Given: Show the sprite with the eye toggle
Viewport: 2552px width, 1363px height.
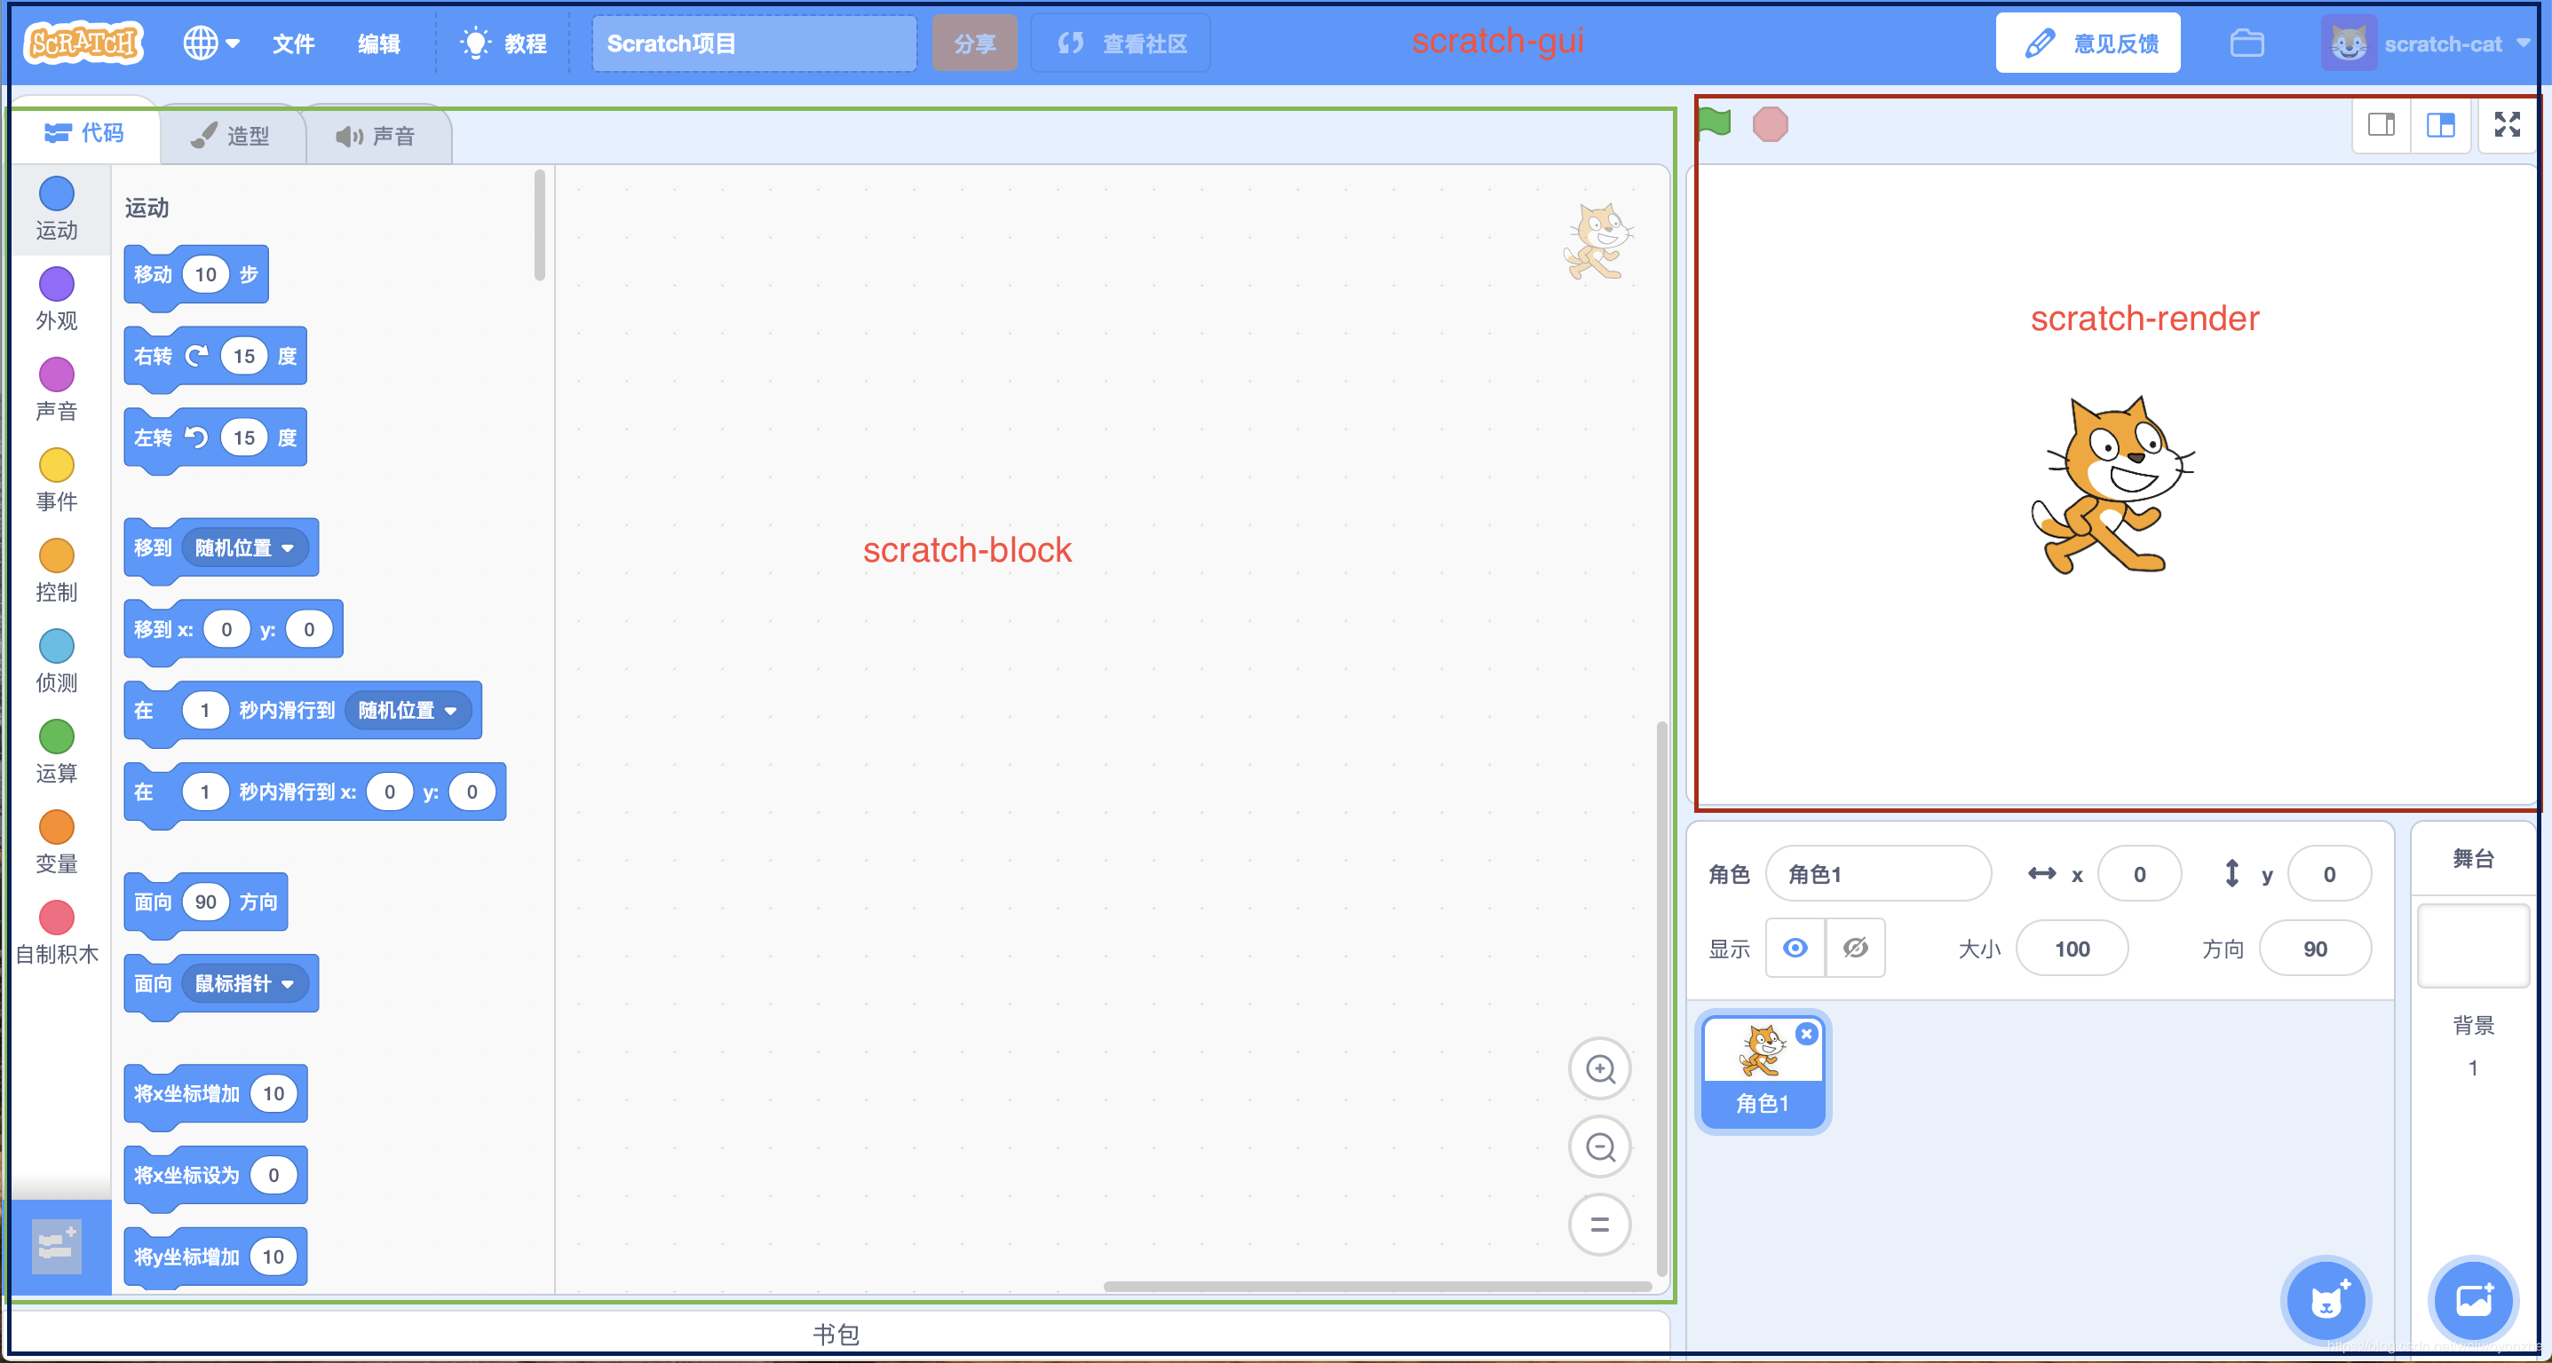Looking at the screenshot, I should [x=1795, y=948].
